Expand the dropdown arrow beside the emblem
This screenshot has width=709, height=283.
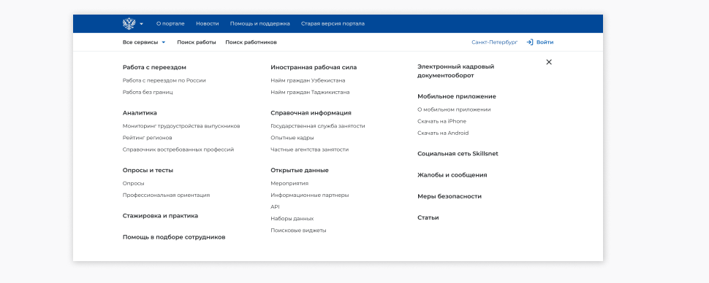coord(142,24)
